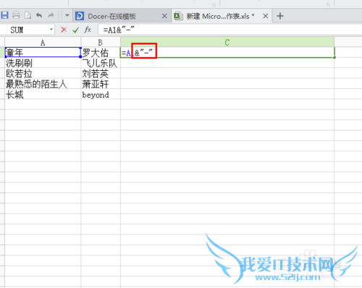Click the Print icon
The height and width of the screenshot is (288, 362).
16,15
